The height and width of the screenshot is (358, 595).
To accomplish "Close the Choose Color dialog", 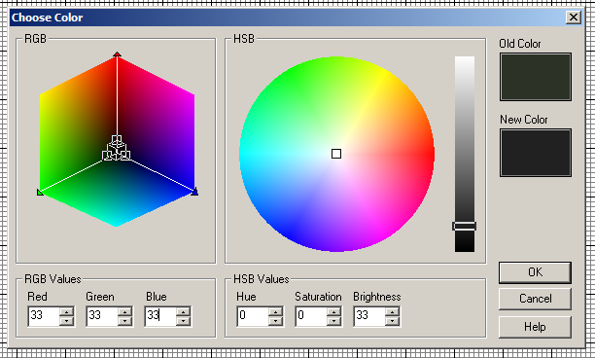I will [x=573, y=18].
